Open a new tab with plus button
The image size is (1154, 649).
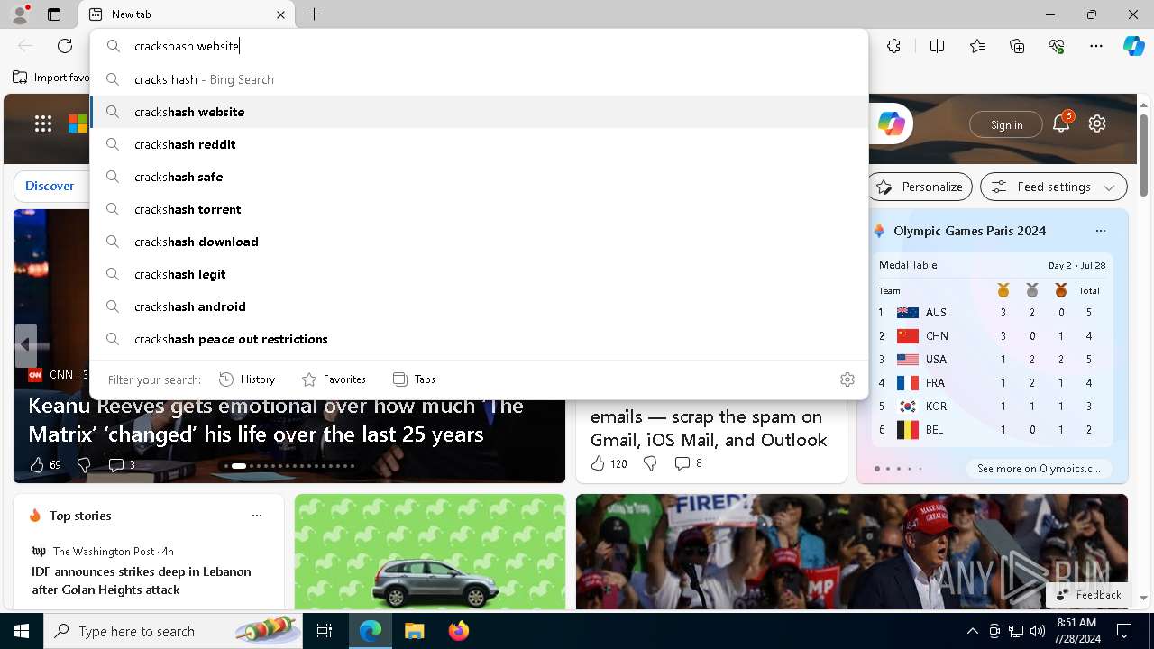(314, 14)
